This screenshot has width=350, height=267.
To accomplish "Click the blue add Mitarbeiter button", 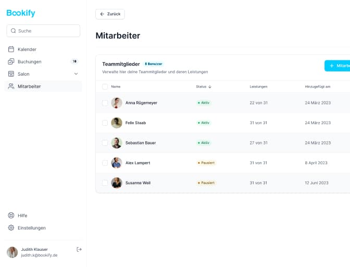I will click(x=337, y=66).
